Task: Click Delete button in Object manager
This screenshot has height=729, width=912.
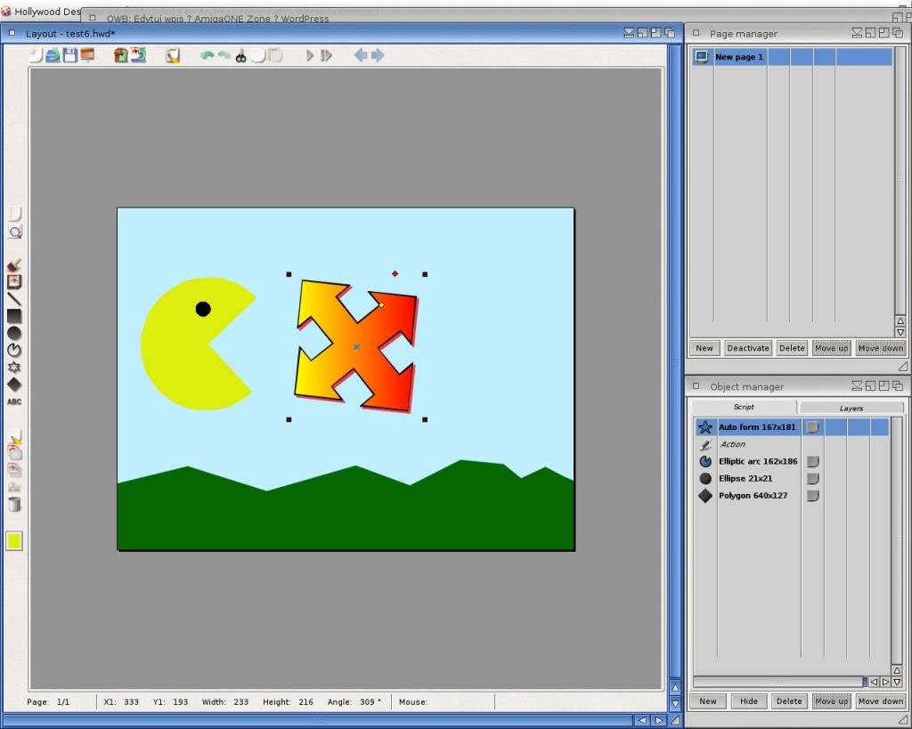Action: point(789,701)
